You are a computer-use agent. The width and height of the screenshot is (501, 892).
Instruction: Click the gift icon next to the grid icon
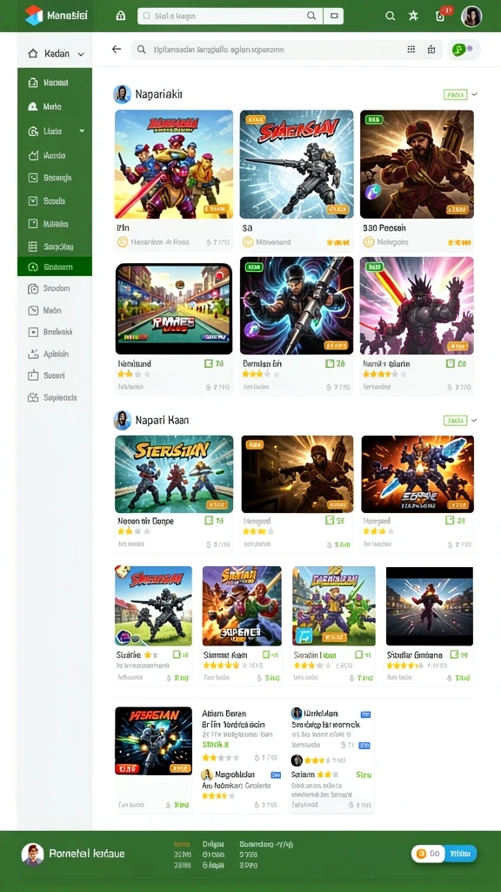(x=431, y=50)
